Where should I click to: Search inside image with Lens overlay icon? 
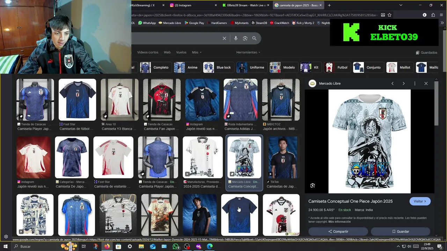313,185
